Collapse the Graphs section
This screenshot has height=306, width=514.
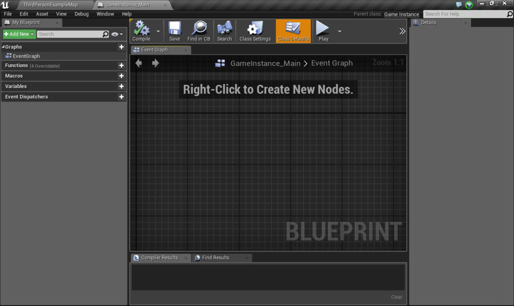tap(4, 47)
